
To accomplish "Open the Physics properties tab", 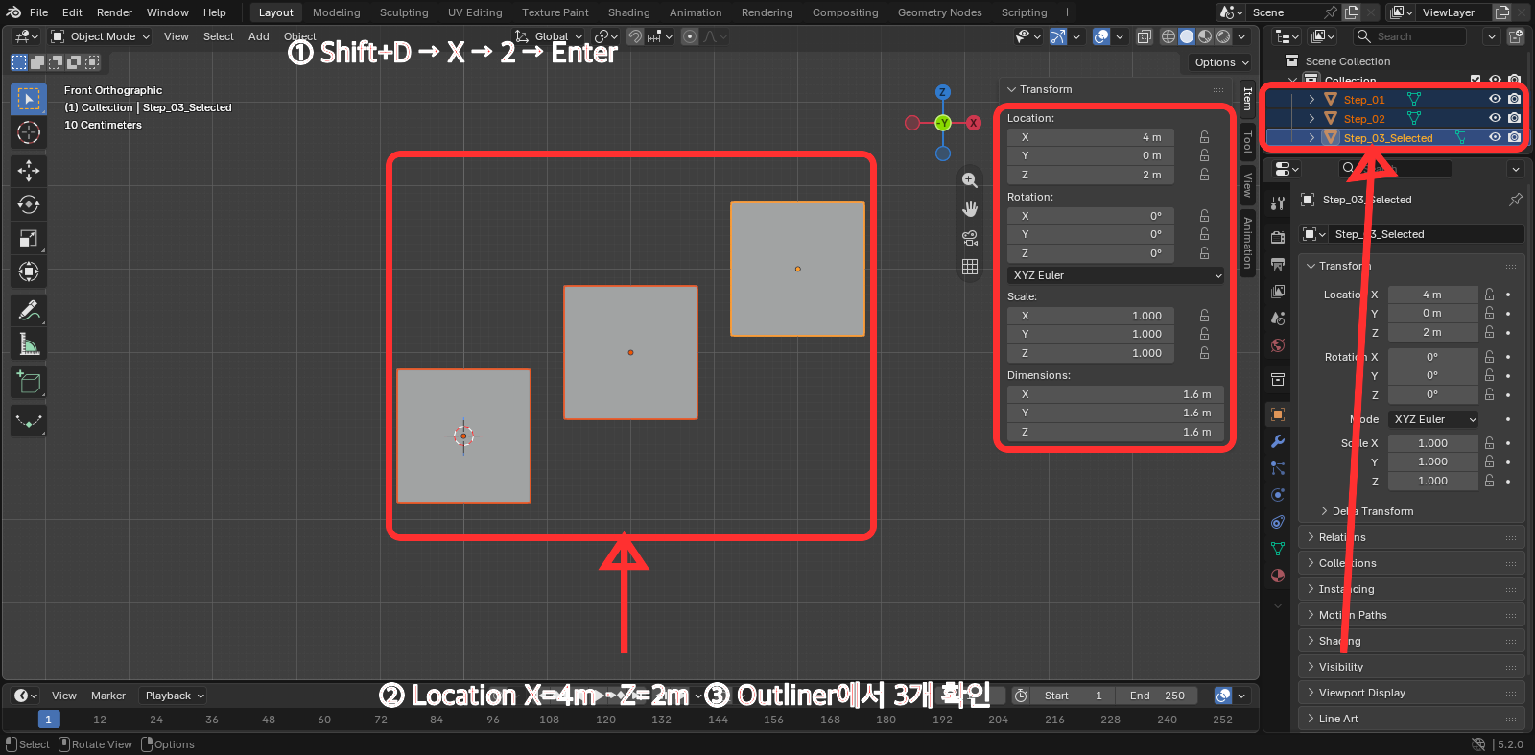I will [1278, 495].
